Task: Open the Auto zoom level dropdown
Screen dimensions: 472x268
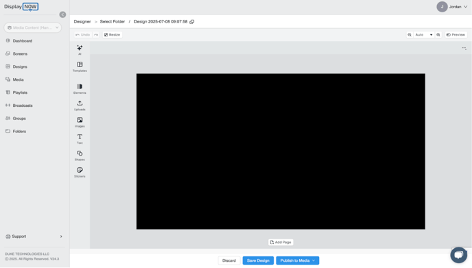Action: pyautogui.click(x=424, y=35)
